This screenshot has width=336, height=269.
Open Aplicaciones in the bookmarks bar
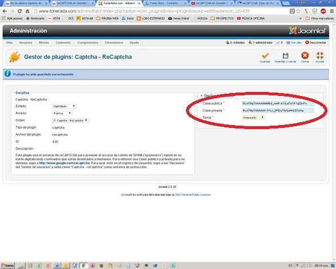click(x=12, y=18)
